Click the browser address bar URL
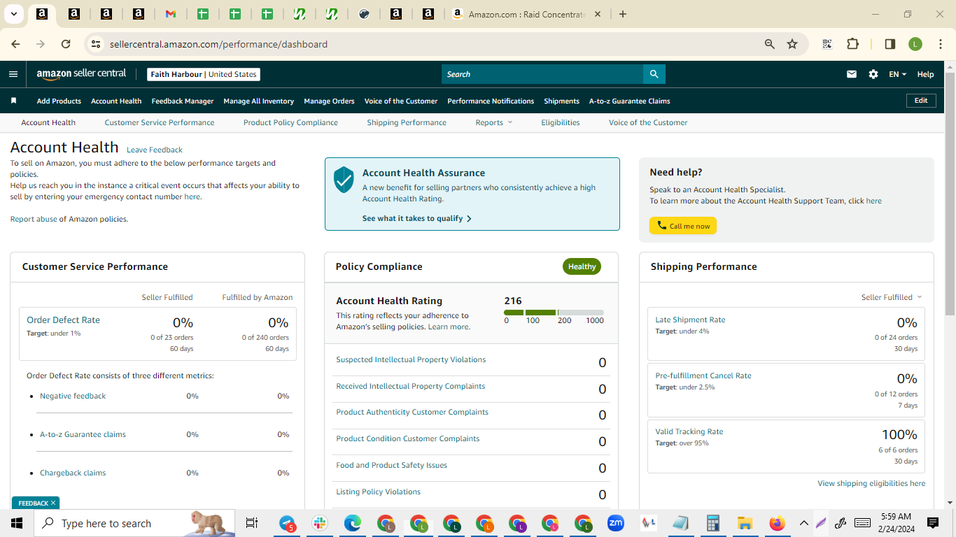This screenshot has width=956, height=537. 218,44
